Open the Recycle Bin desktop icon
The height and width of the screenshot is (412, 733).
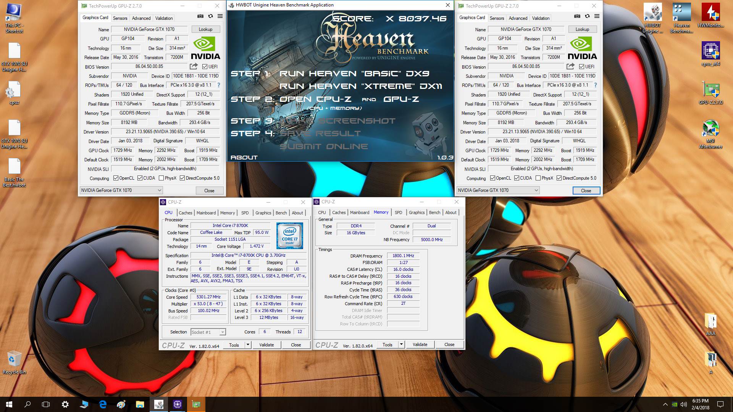click(x=14, y=362)
